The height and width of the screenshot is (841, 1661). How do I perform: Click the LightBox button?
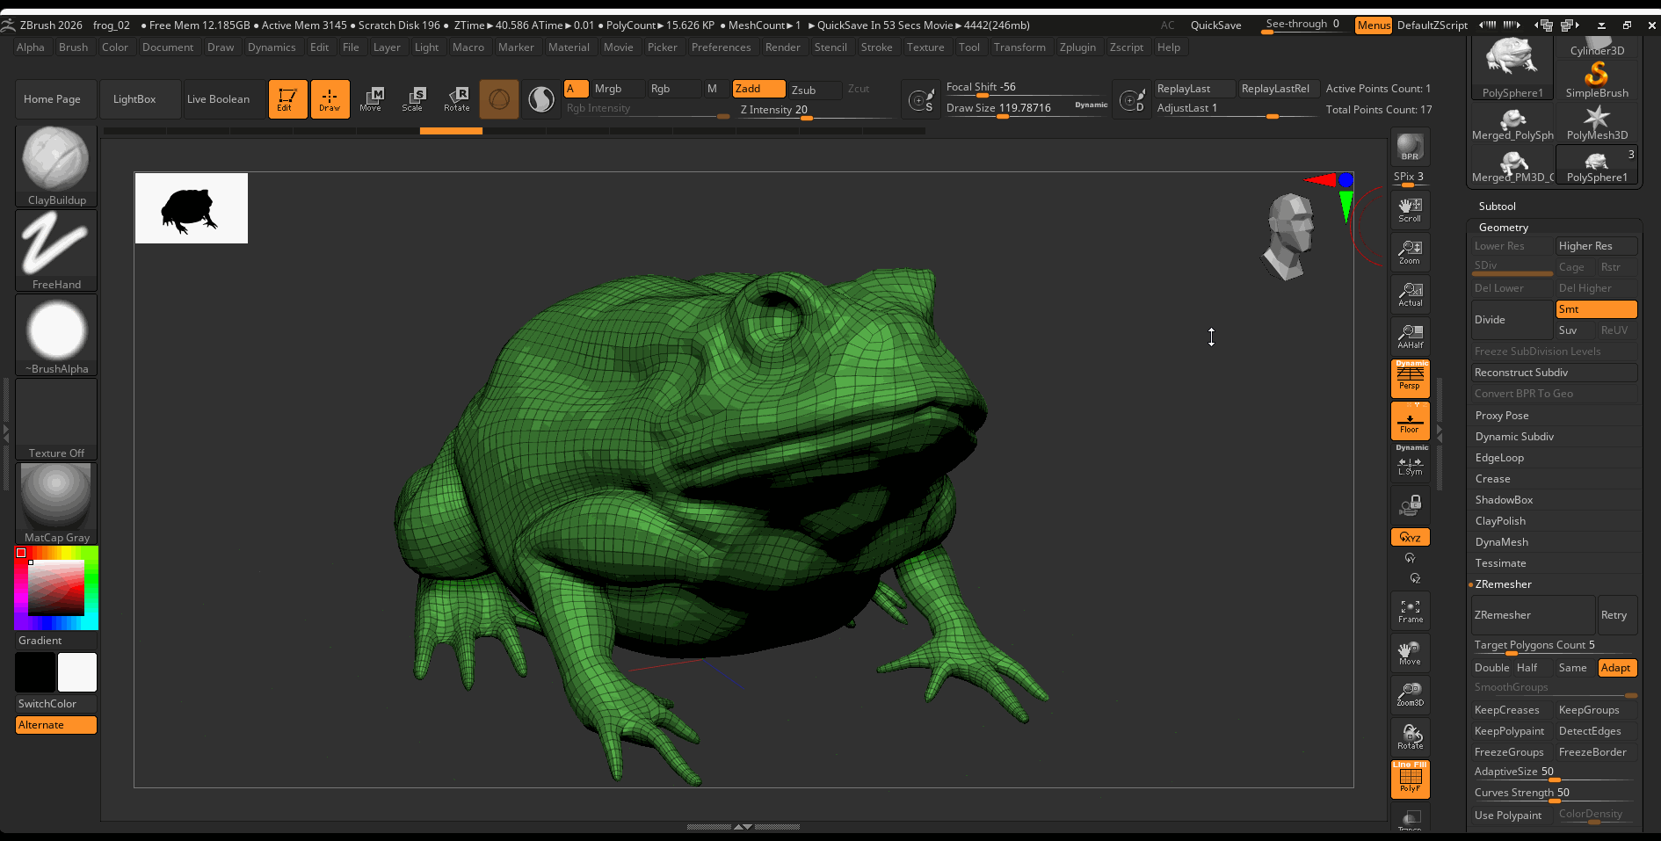click(x=134, y=99)
